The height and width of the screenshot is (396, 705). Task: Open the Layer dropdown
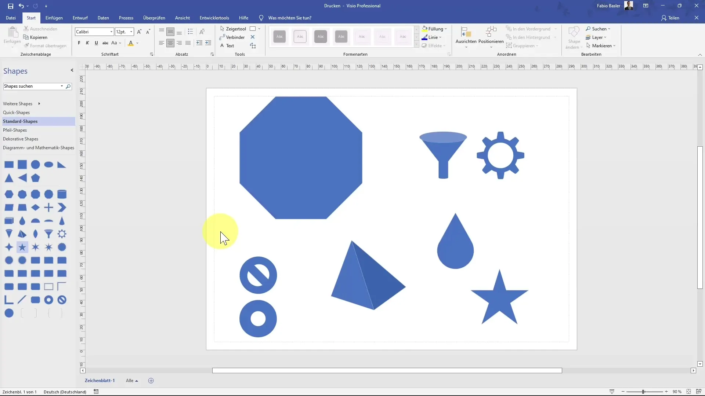(x=596, y=37)
